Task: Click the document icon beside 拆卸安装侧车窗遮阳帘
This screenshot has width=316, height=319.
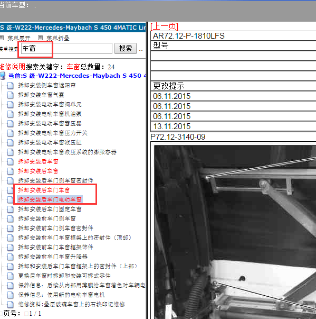Action: (x=11, y=86)
